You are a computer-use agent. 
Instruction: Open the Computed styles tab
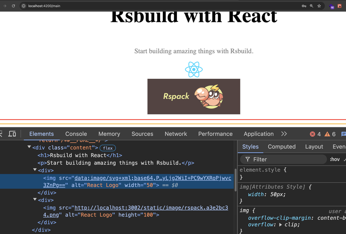coord(281,147)
